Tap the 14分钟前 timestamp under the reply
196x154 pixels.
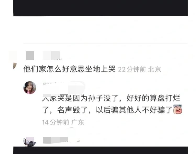(x=55, y=122)
